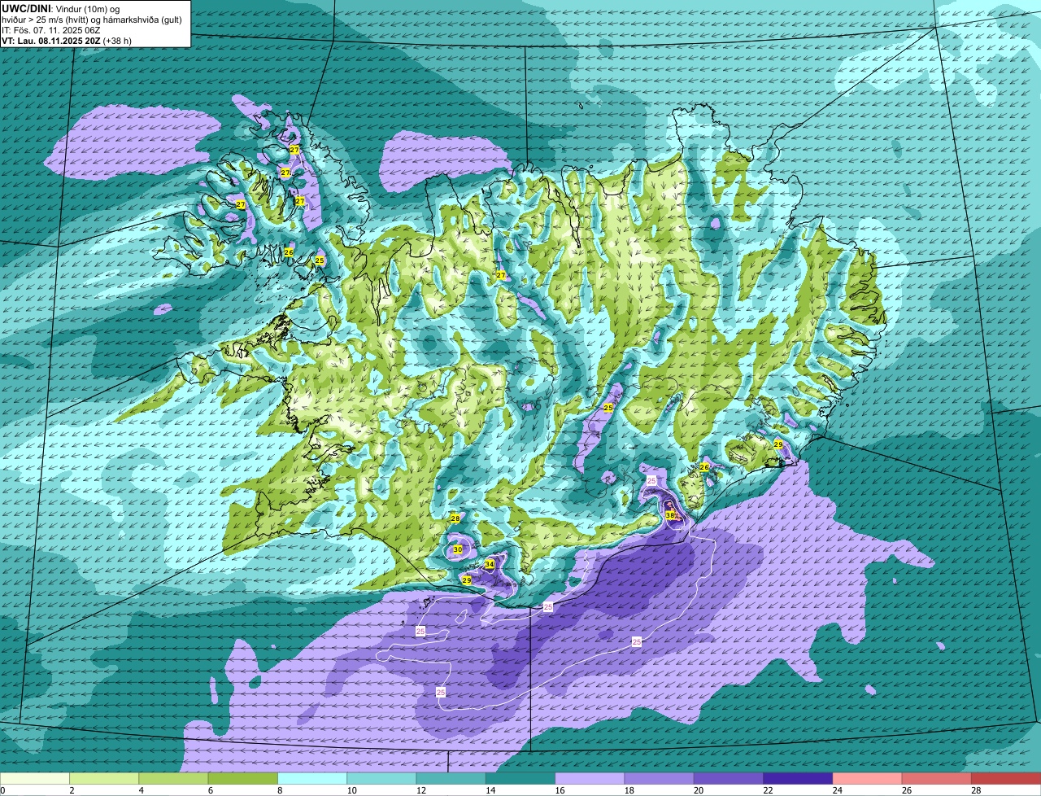1041x796 pixels.
Task: Click the legend scale tick value '2'
Action: coord(72,790)
